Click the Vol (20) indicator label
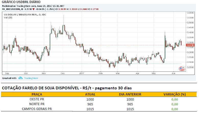Screen dimensions: 199x113 click(x=7, y=18)
